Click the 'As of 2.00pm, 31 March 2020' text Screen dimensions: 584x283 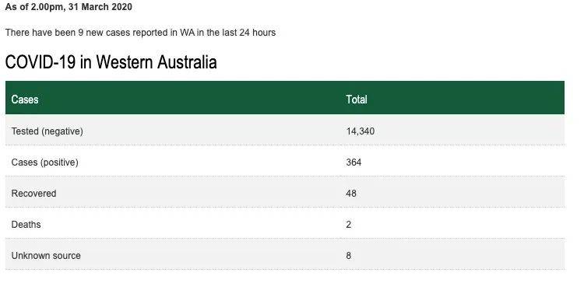[69, 7]
